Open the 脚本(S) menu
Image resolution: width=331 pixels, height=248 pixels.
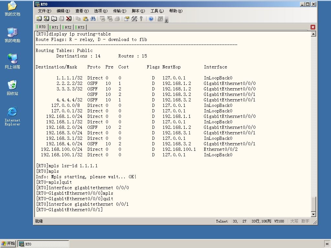coord(138,11)
